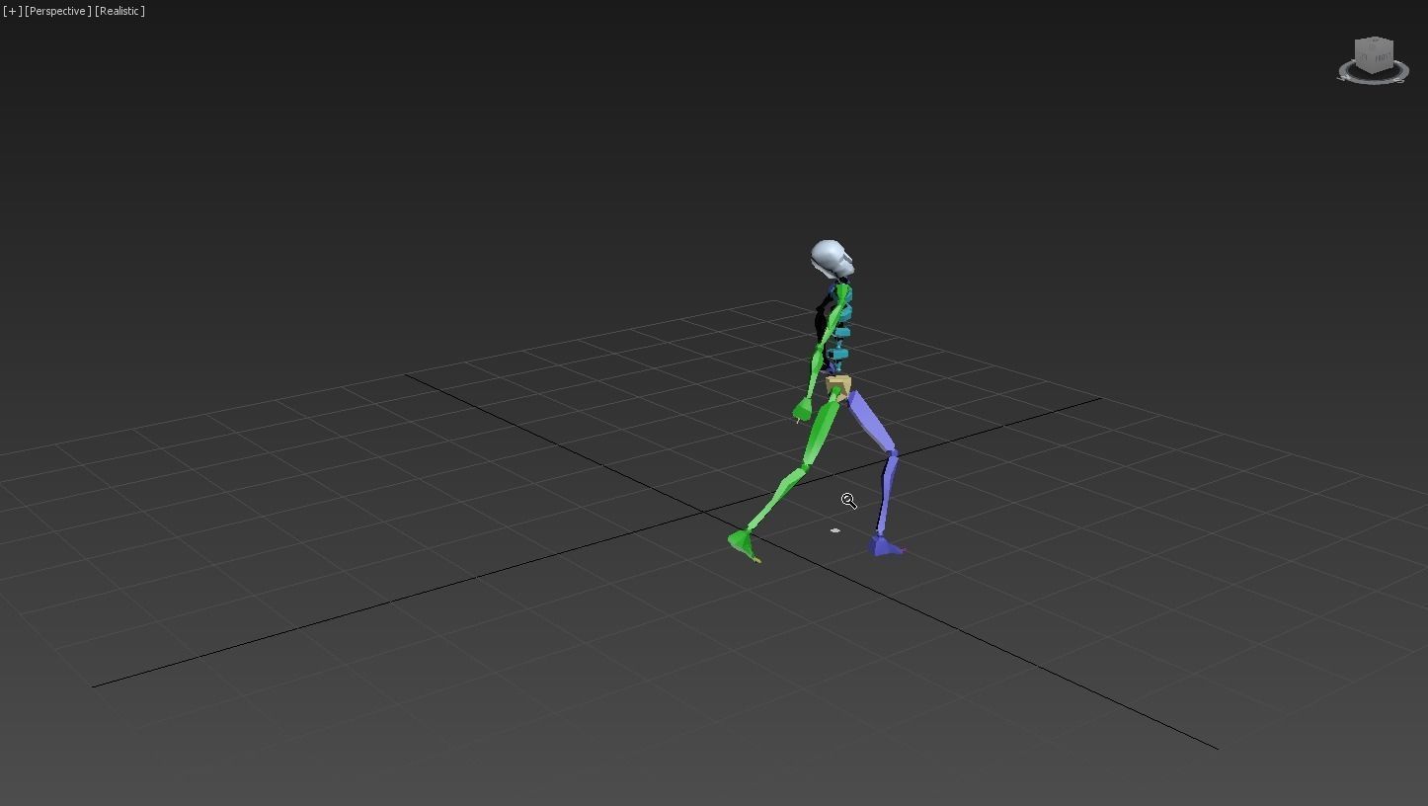Select the tan pelvis bone
The image size is (1428, 806).
click(838, 385)
